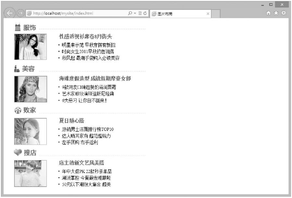Expand the address bar search dropdown arrow
Screen dimensions: 292x198
click(x=135, y=13)
